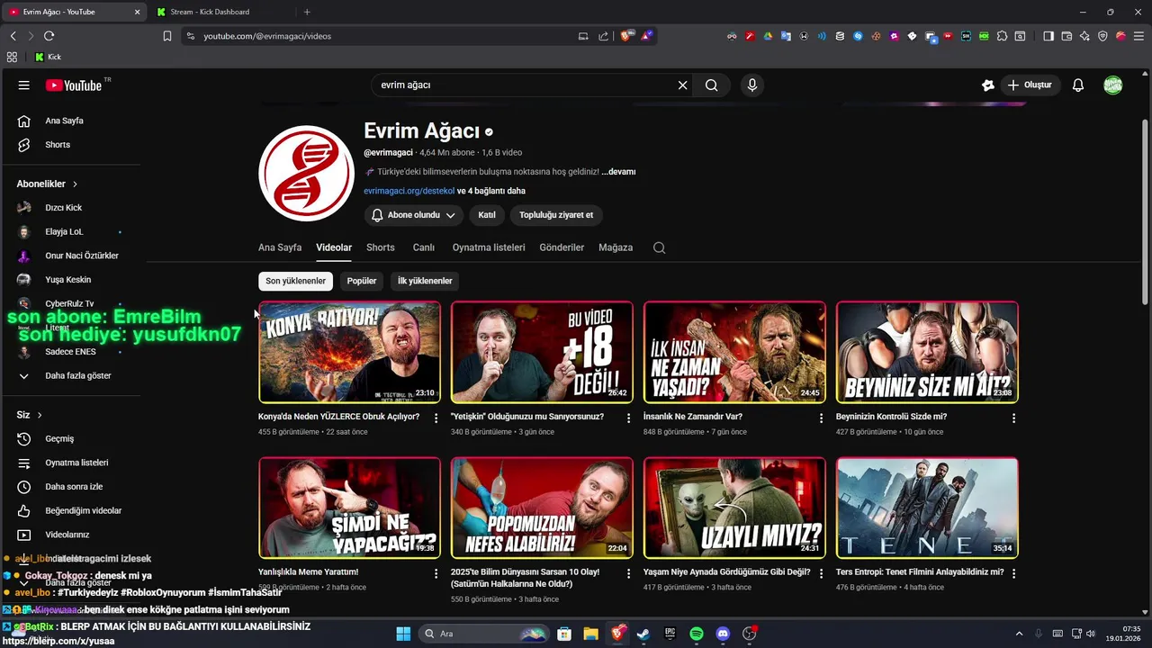The width and height of the screenshot is (1152, 648).
Task: Start voice search with microphone
Action: 752,85
